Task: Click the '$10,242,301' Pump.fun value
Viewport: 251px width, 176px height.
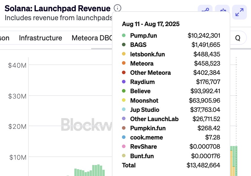Action: 204,36
